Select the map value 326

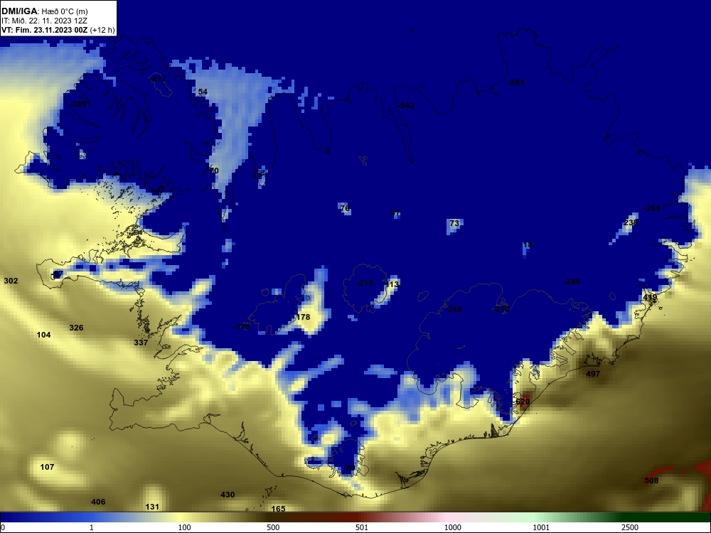pyautogui.click(x=76, y=328)
